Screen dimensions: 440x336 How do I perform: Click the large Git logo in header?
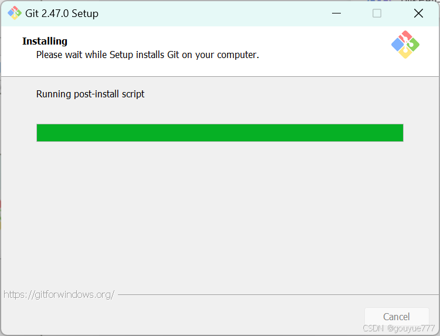(x=405, y=45)
